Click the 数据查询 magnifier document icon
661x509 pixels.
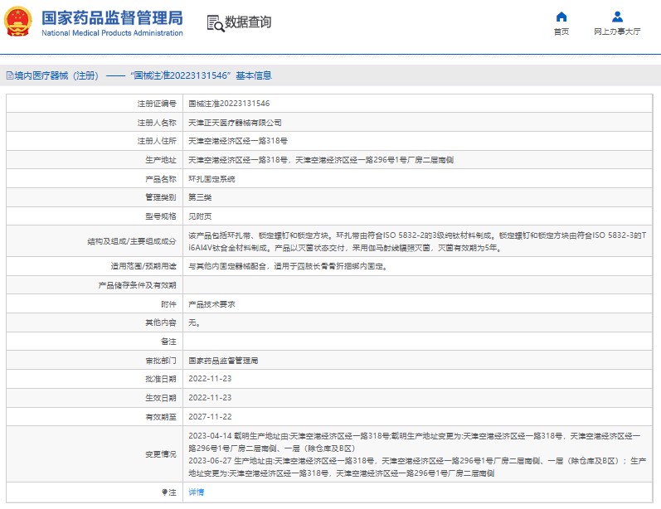[215, 22]
